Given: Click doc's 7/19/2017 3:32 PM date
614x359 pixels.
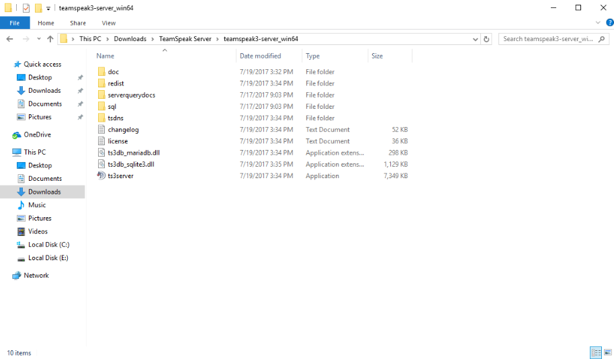Looking at the screenshot, I should (x=266, y=72).
